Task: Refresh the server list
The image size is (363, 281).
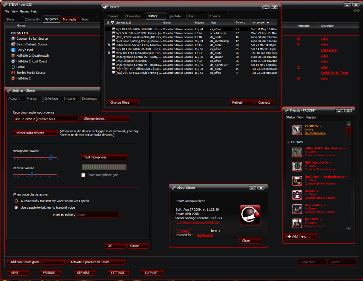Action: [x=241, y=103]
